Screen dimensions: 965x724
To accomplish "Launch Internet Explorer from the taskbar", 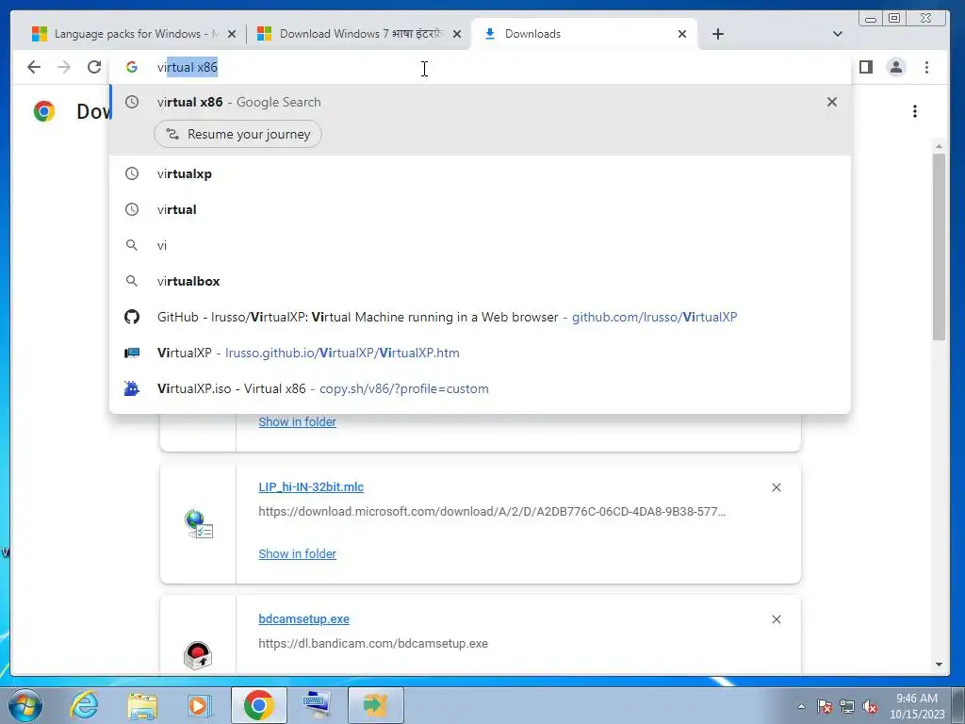I will pyautogui.click(x=84, y=705).
